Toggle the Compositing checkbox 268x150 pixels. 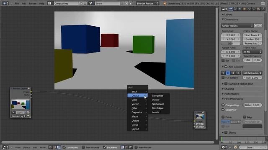point(223,105)
